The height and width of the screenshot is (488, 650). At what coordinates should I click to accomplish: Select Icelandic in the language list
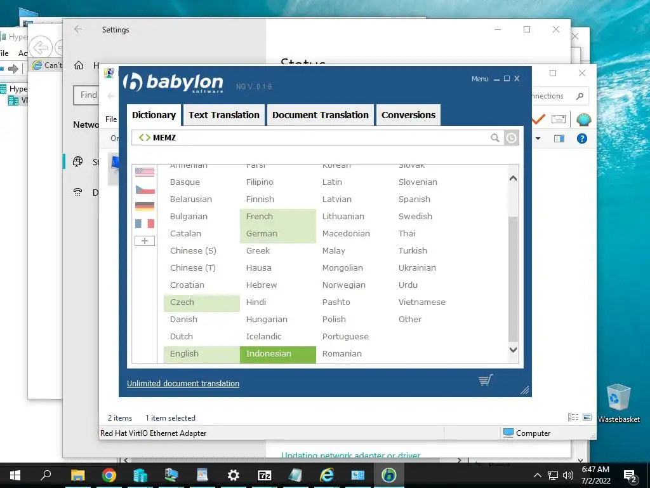click(x=263, y=337)
